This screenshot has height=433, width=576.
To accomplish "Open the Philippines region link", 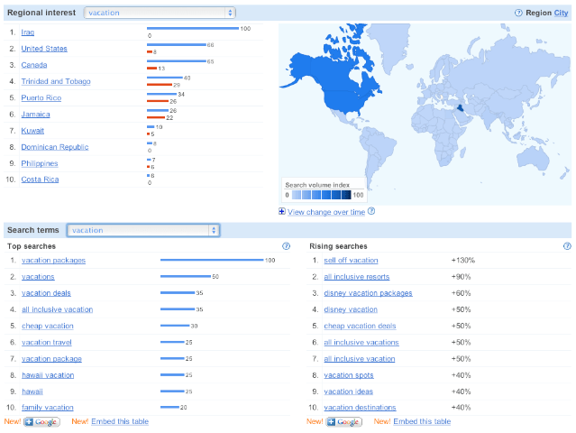I will (x=40, y=163).
